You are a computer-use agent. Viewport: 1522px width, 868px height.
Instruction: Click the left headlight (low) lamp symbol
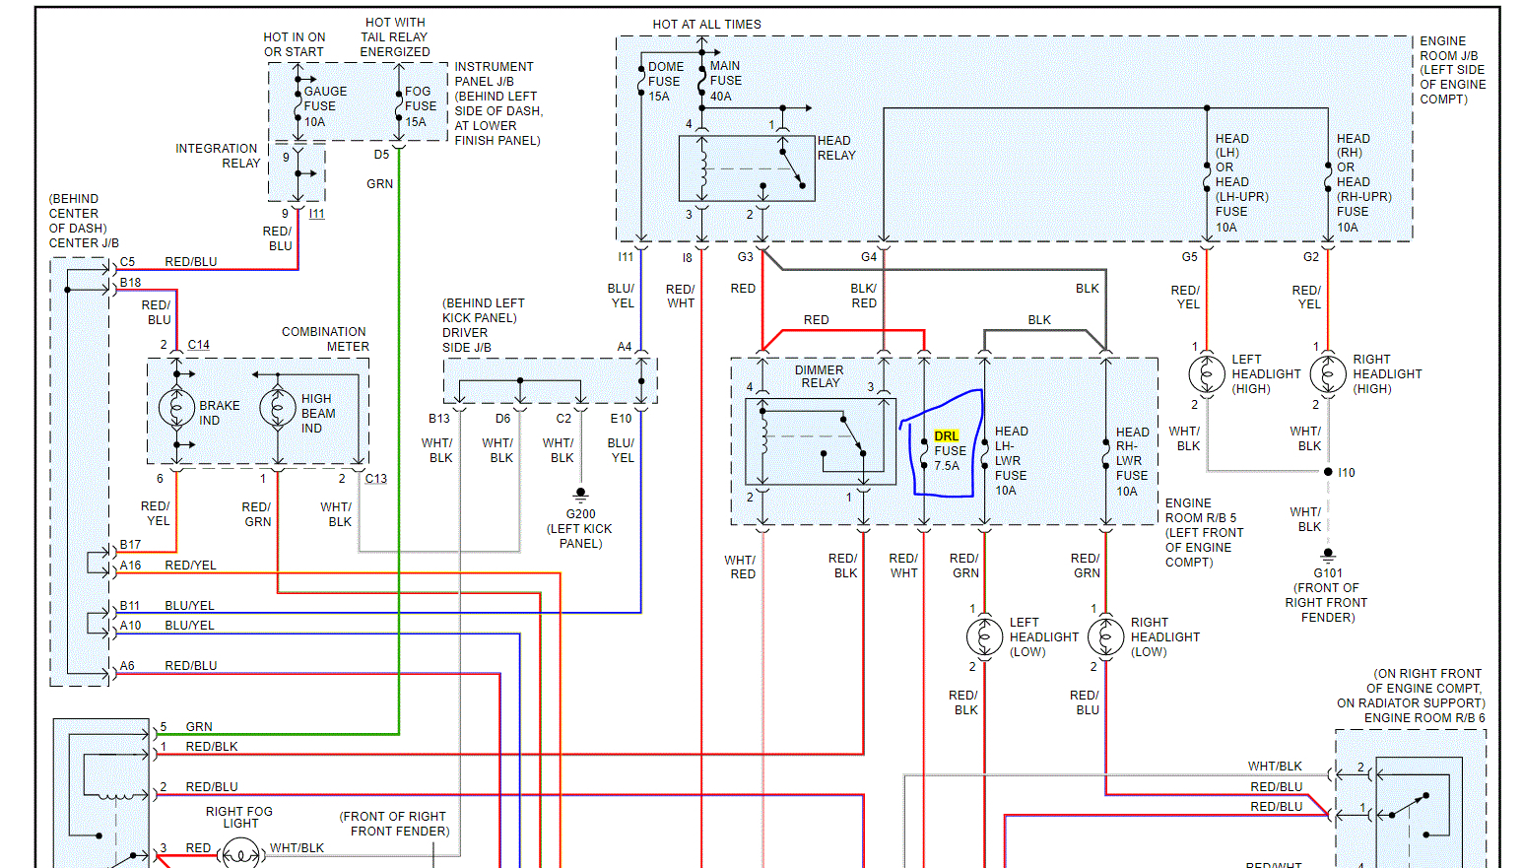click(x=984, y=636)
